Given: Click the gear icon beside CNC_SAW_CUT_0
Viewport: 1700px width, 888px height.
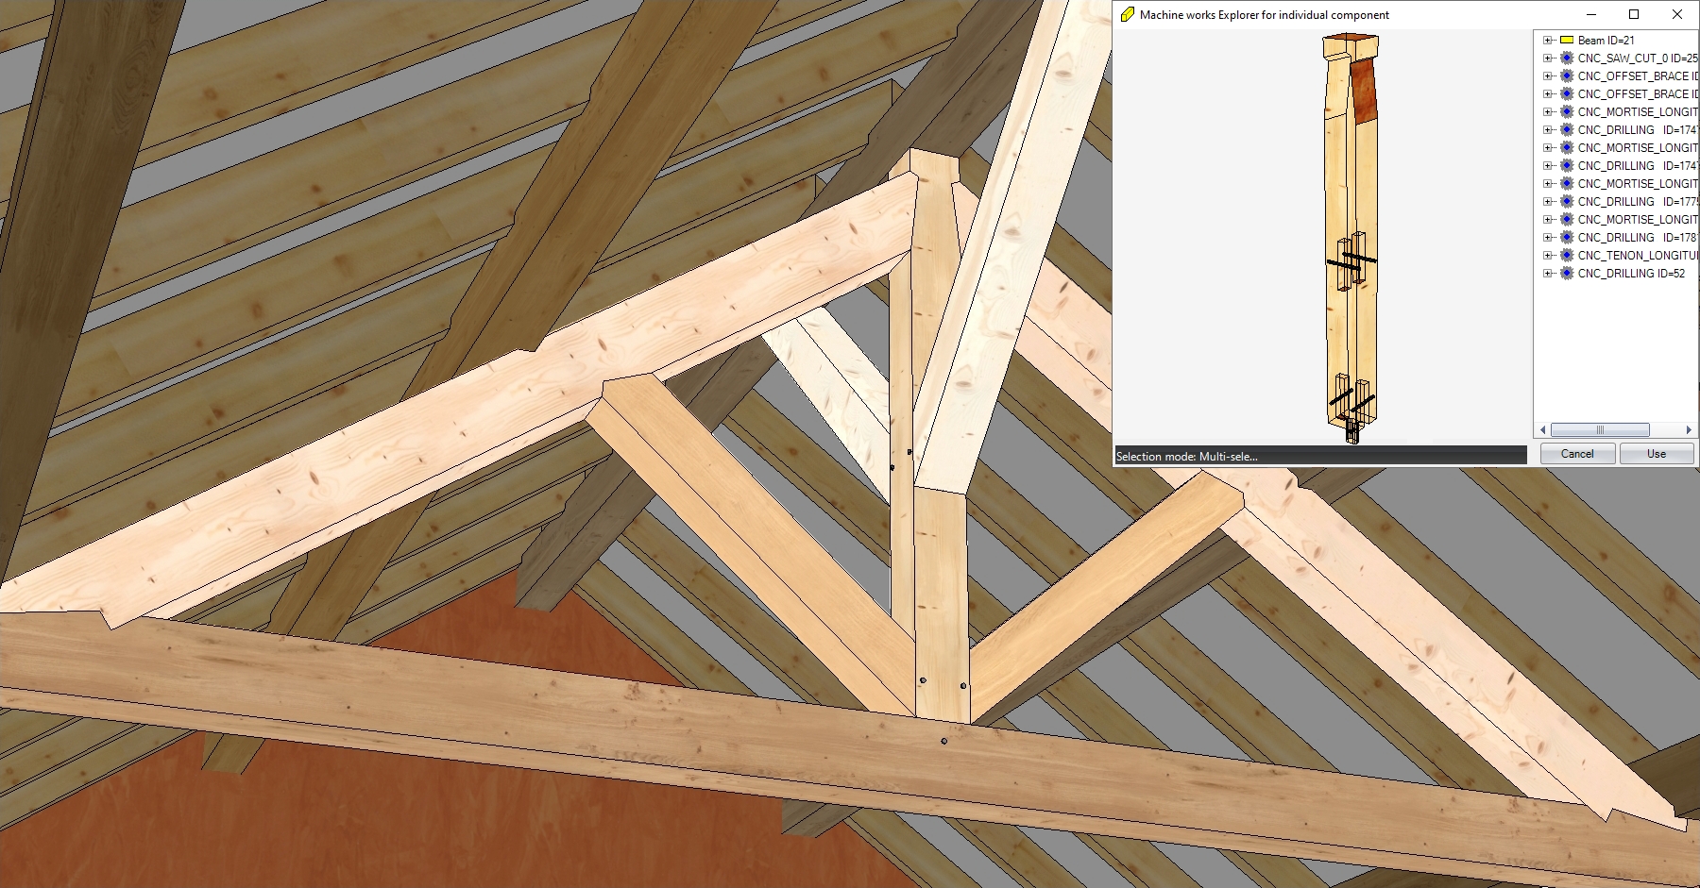Looking at the screenshot, I should tap(1567, 59).
